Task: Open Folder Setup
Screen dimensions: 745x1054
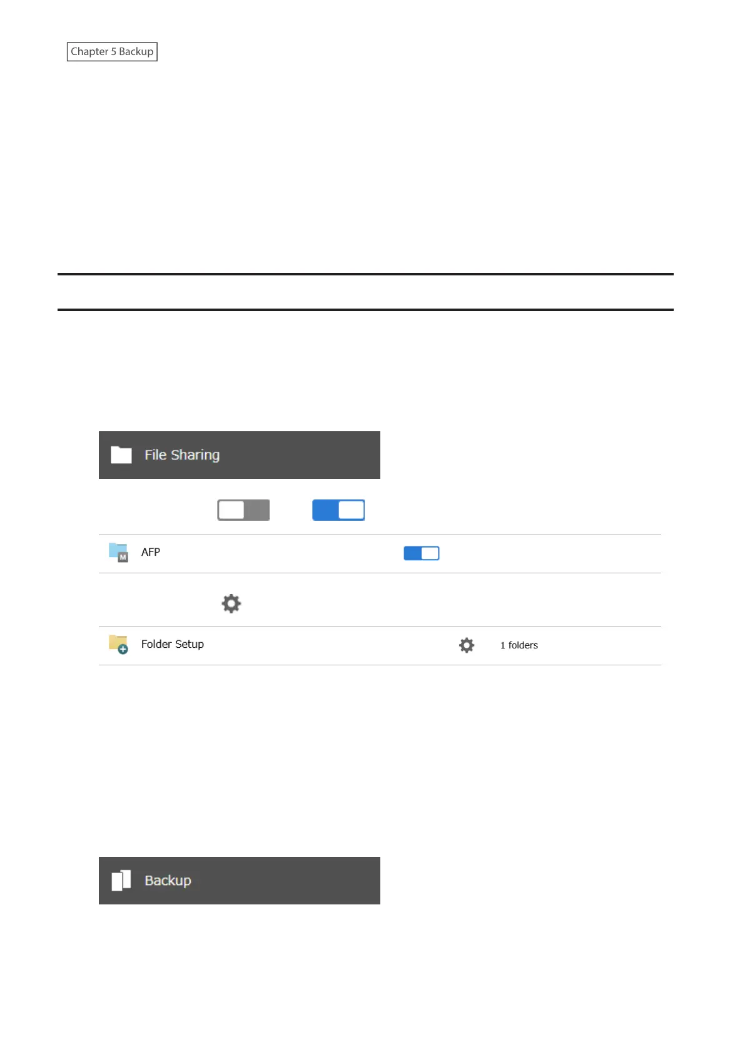Action: point(173,644)
